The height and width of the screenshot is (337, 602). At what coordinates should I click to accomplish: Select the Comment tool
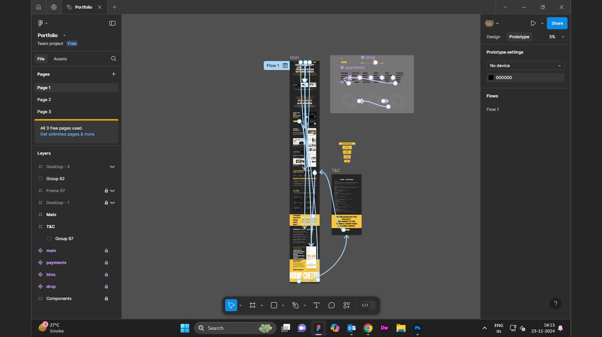(331, 305)
